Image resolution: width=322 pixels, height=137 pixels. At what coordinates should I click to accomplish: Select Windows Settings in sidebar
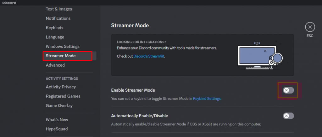coord(63,47)
